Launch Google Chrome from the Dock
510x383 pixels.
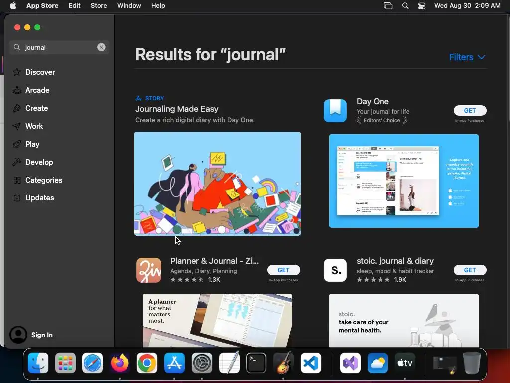[147, 363]
